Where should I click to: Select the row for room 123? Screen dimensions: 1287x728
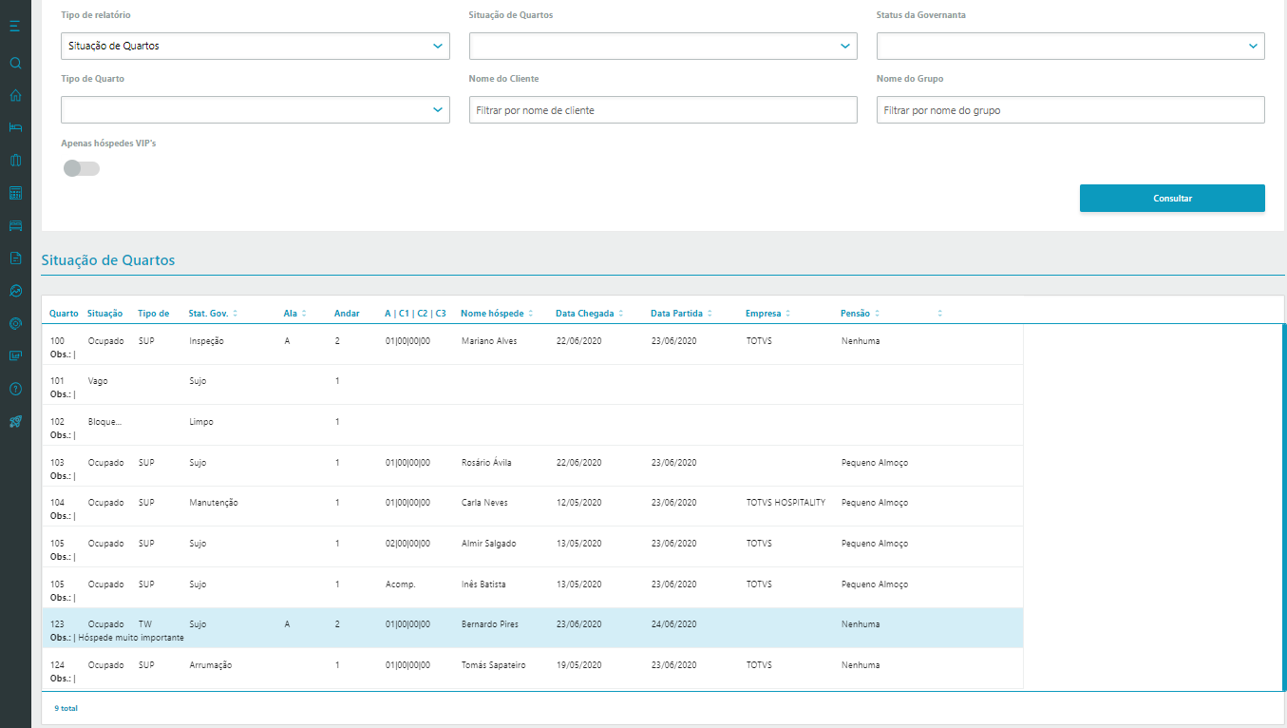click(532, 628)
